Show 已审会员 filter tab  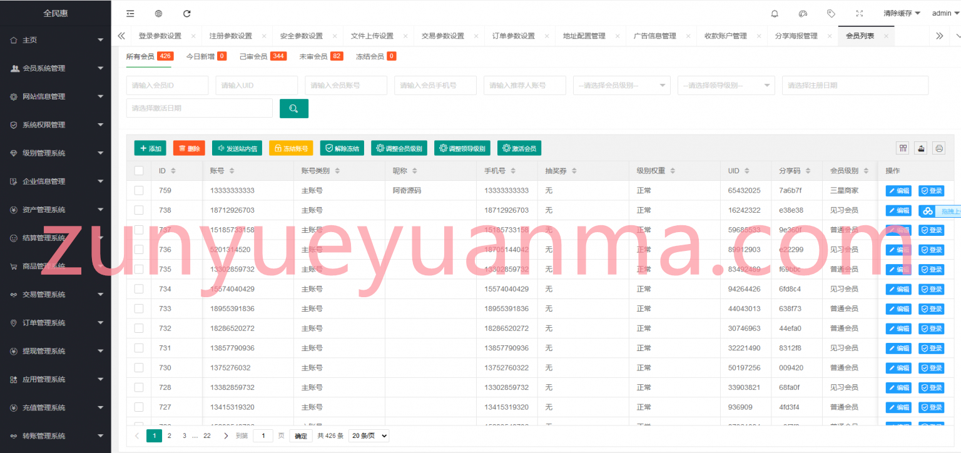tap(263, 56)
